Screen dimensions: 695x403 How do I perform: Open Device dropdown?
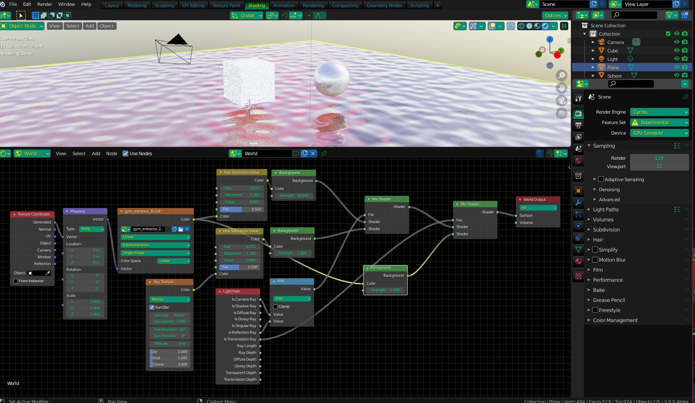(x=659, y=133)
